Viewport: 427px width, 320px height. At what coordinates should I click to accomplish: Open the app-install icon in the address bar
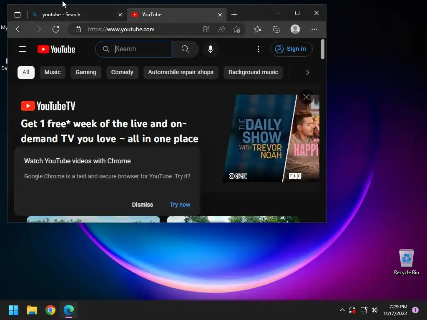click(x=206, y=29)
